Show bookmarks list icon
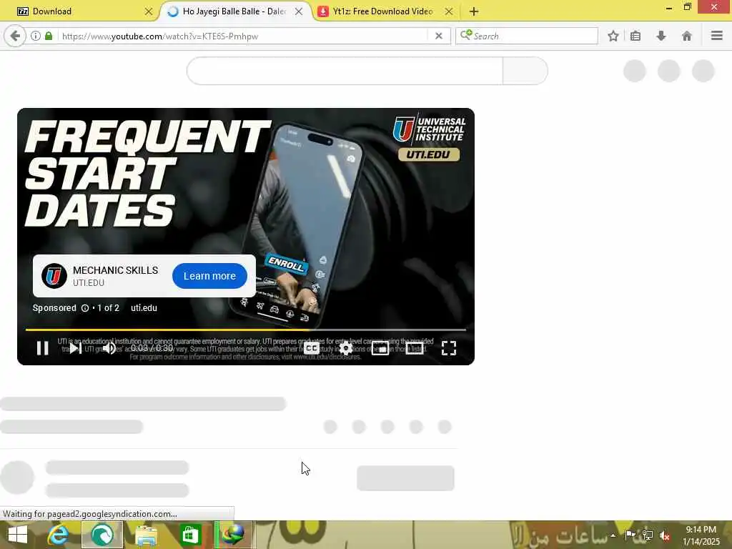 tap(635, 36)
